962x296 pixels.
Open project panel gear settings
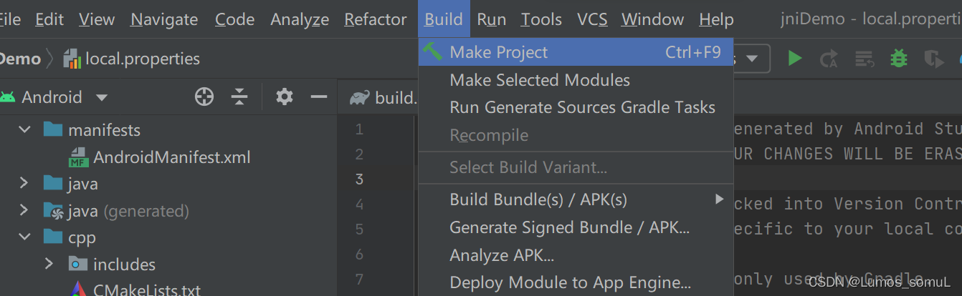click(285, 97)
